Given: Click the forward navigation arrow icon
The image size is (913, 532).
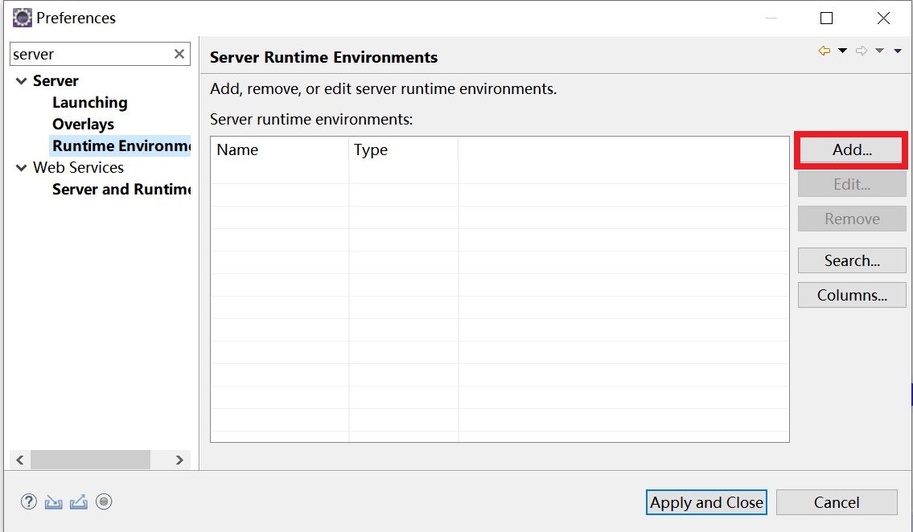Looking at the screenshot, I should coord(862,51).
